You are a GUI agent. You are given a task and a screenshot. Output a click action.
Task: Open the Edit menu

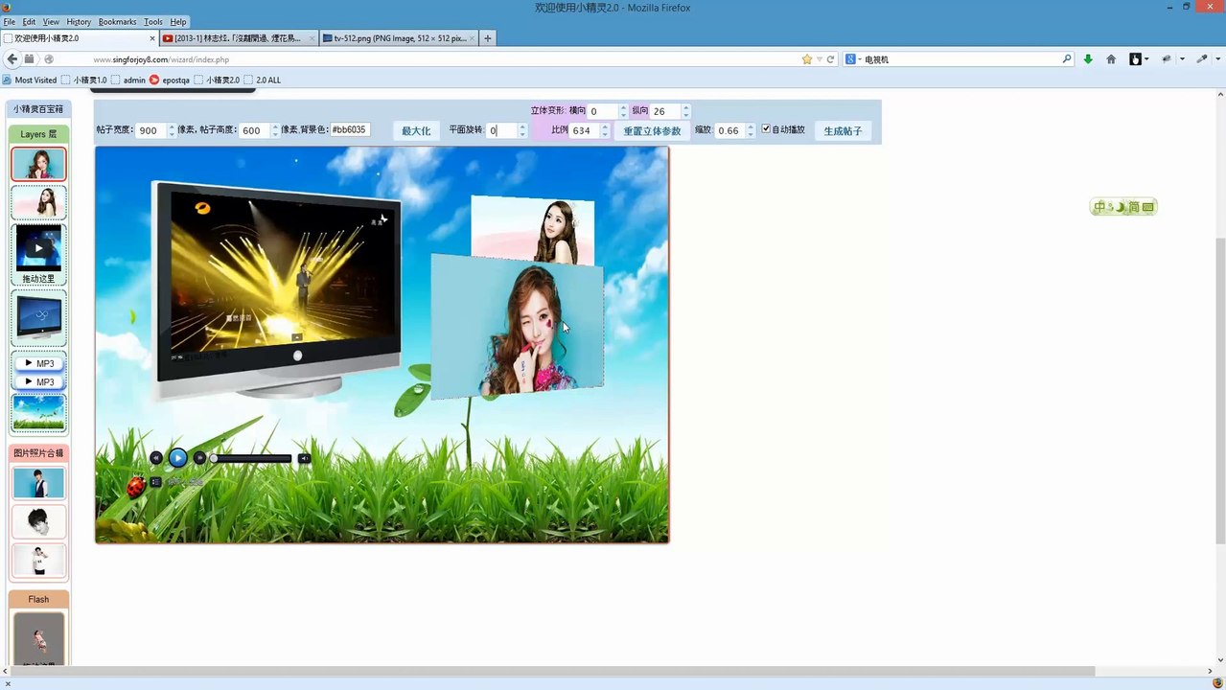pyautogui.click(x=29, y=21)
